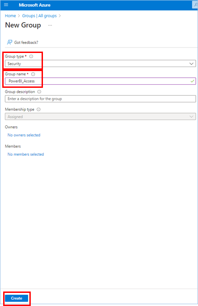Viewport: 198px width, 306px height.
Task: Open the No owners selected link
Action: coord(24,135)
